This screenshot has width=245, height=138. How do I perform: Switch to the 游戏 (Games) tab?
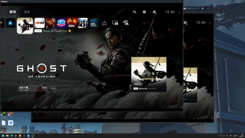click(13, 12)
